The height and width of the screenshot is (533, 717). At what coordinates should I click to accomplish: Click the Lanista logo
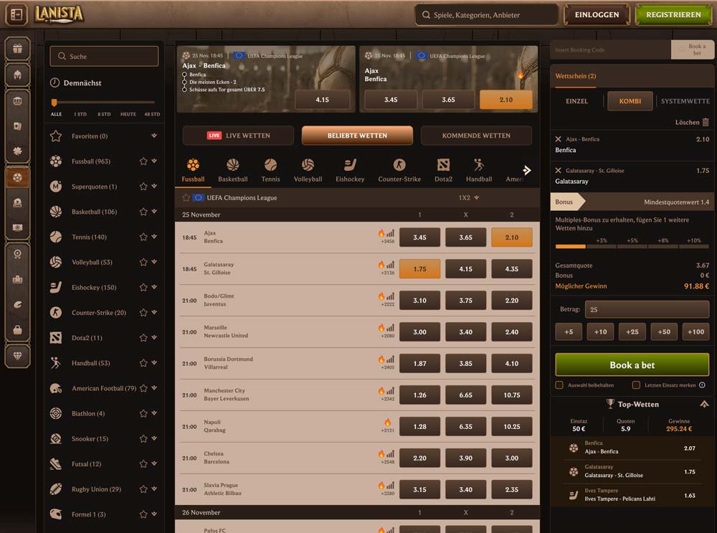[60, 14]
